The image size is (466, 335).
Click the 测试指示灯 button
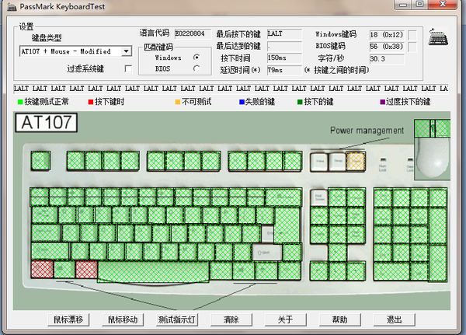click(x=177, y=319)
